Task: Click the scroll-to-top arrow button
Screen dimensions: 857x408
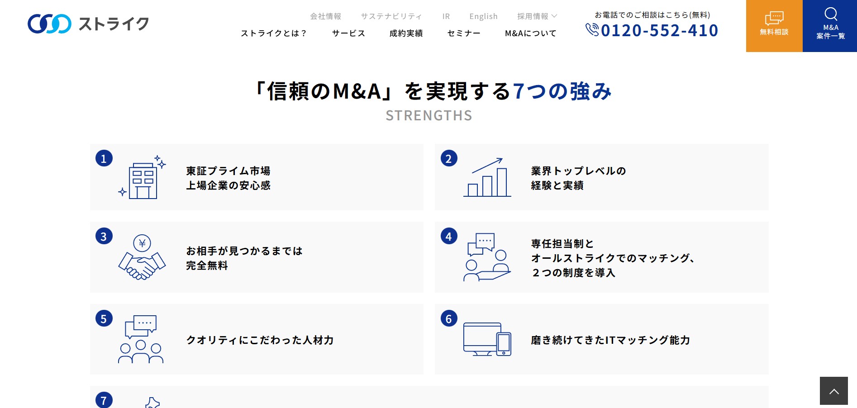Action: click(x=834, y=391)
